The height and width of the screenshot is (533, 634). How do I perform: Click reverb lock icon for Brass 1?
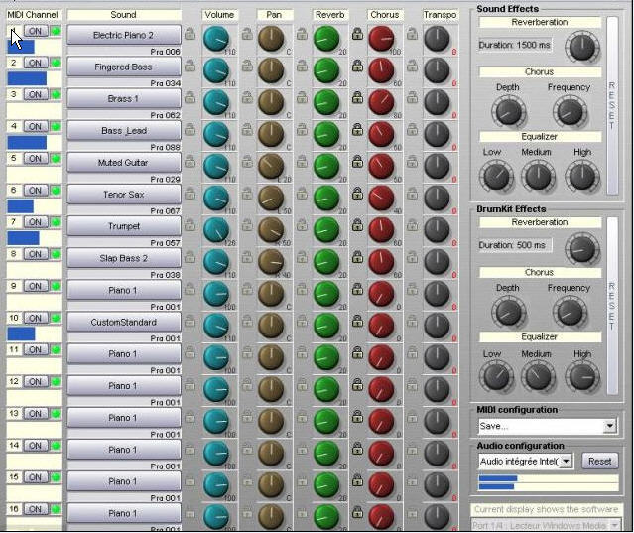click(x=302, y=98)
